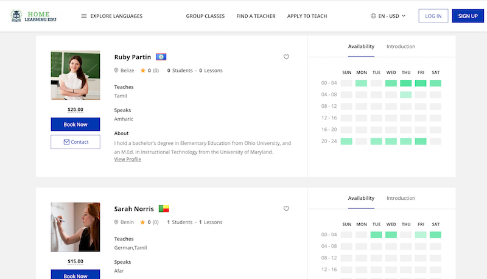The width and height of the screenshot is (487, 279).
Task: Switch to Sarah Norris's Introduction tab
Action: (401, 198)
